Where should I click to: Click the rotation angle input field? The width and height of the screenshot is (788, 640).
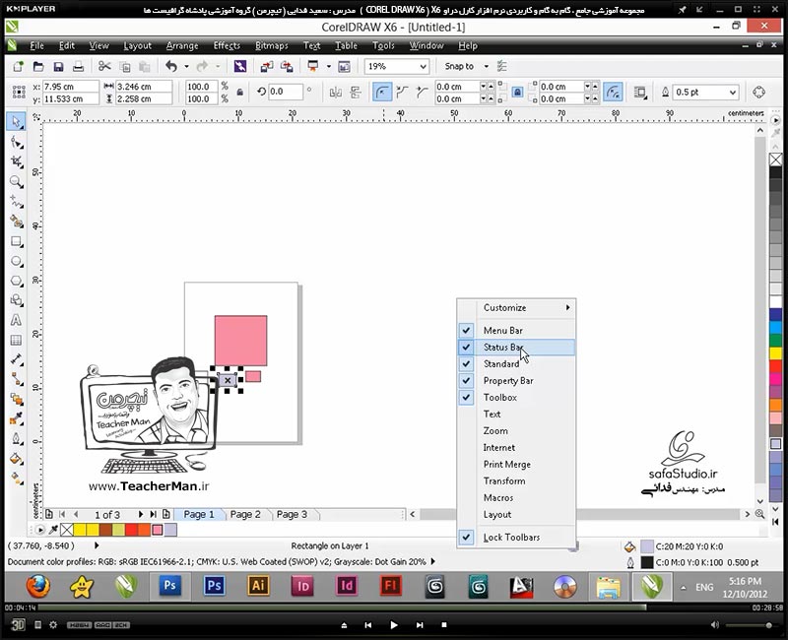pyautogui.click(x=285, y=92)
